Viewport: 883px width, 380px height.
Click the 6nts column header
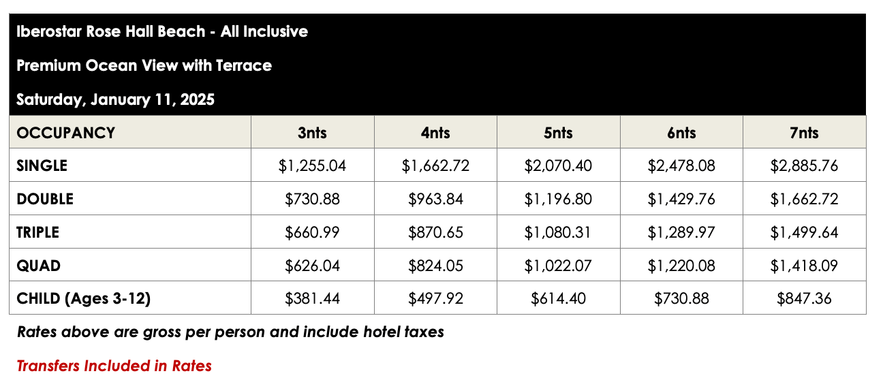tap(681, 132)
